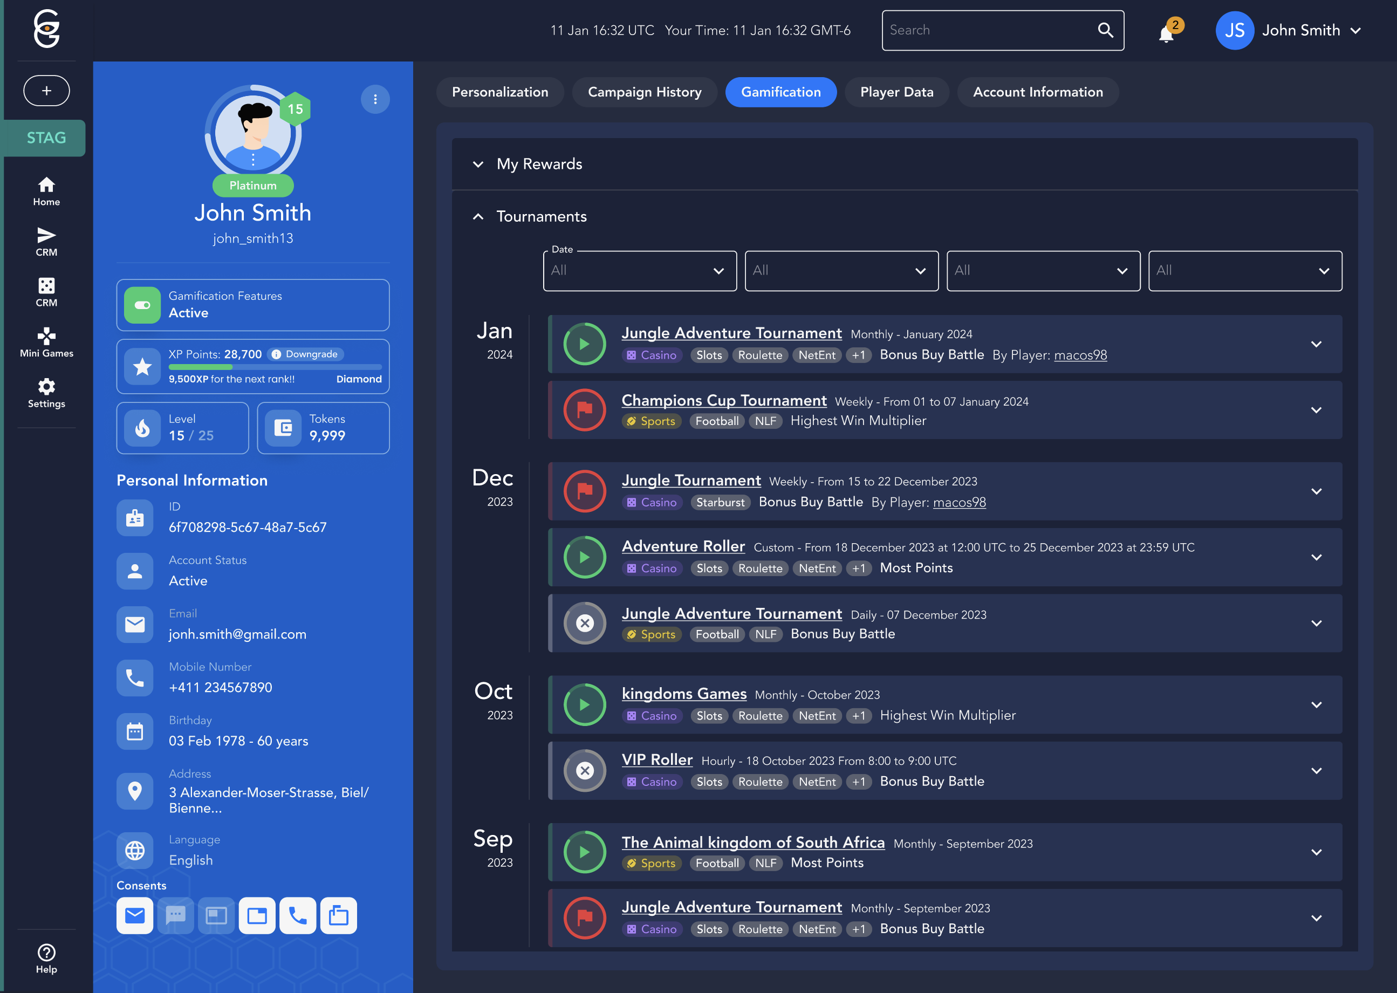The image size is (1397, 993).
Task: Open the notifications bell icon
Action: [1166, 32]
